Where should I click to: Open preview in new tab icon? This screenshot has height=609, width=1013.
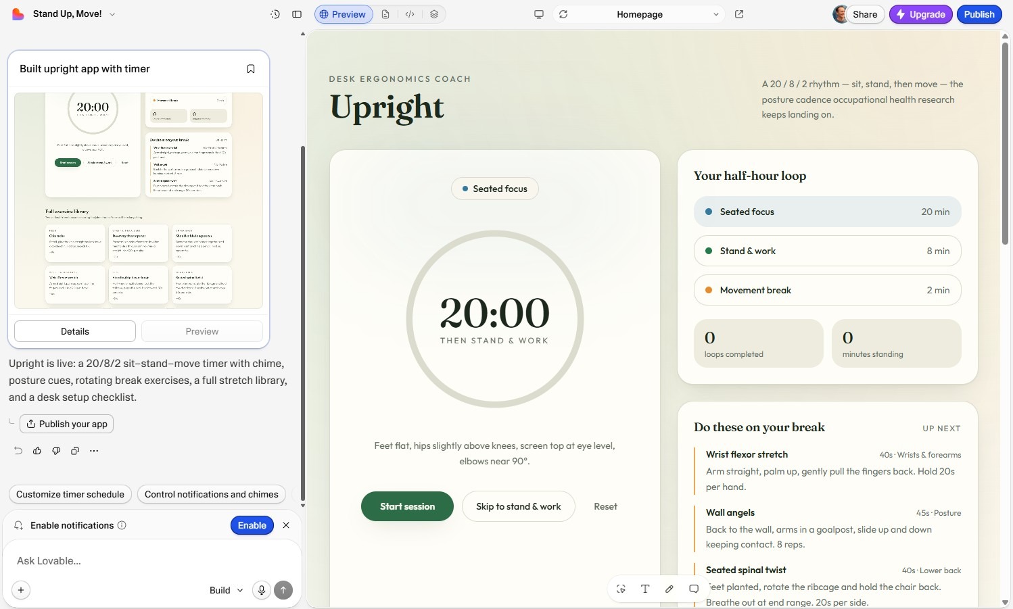click(x=739, y=14)
